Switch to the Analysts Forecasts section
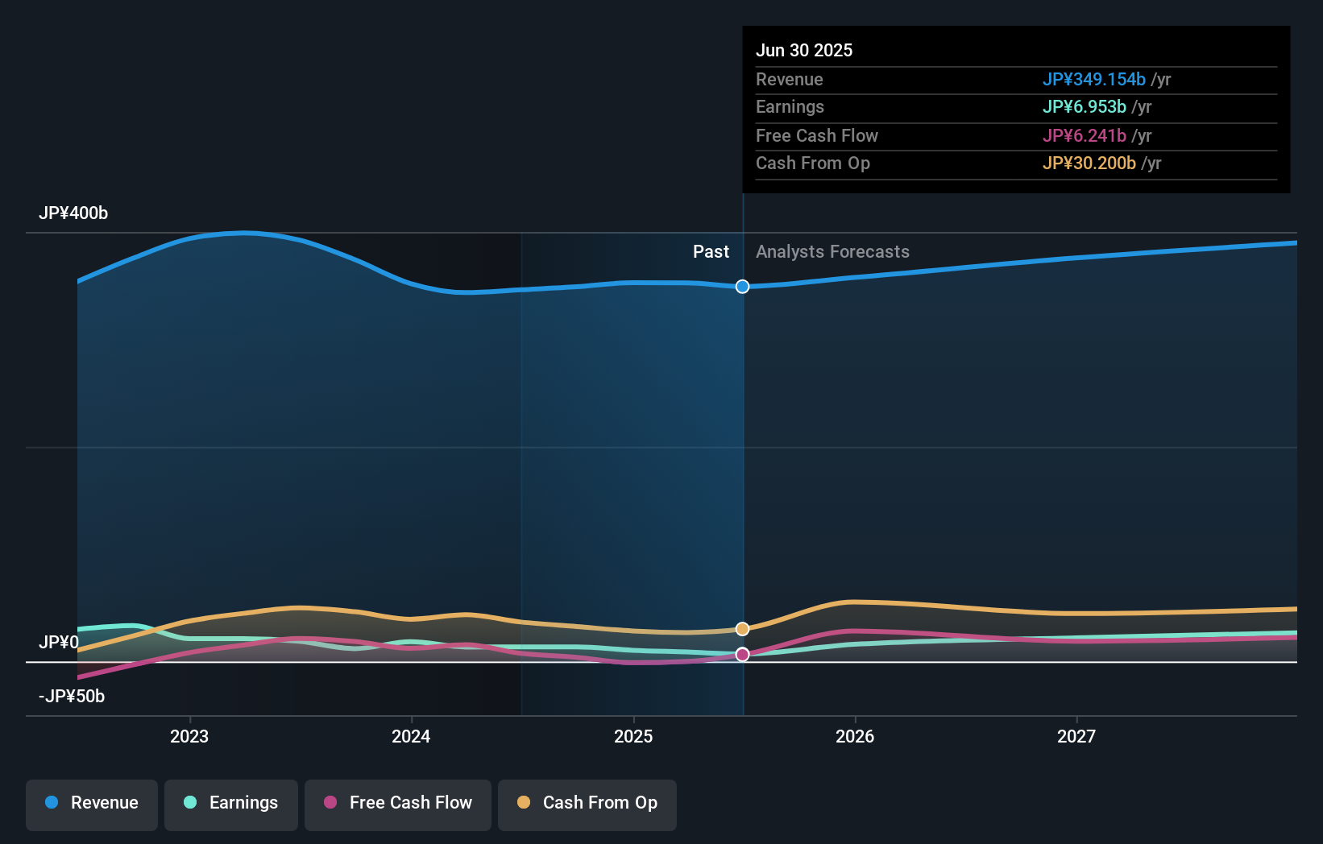 tap(832, 251)
